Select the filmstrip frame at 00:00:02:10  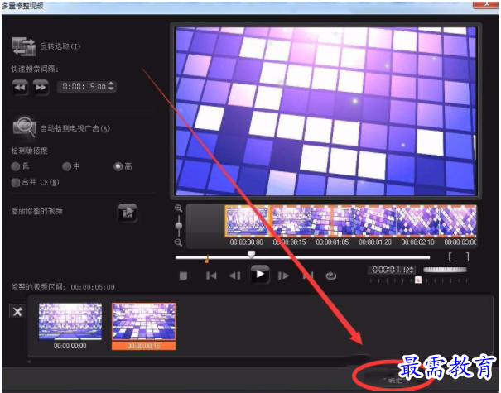418,221
